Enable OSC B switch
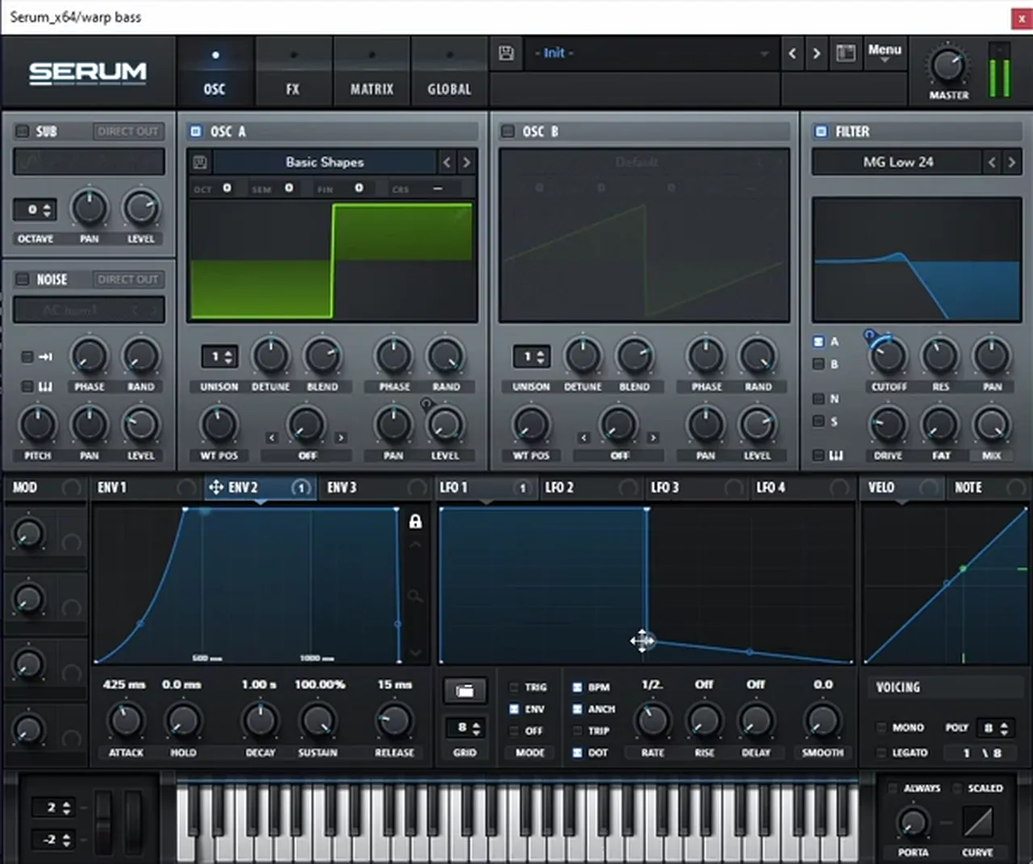The height and width of the screenshot is (864, 1033). click(x=508, y=131)
